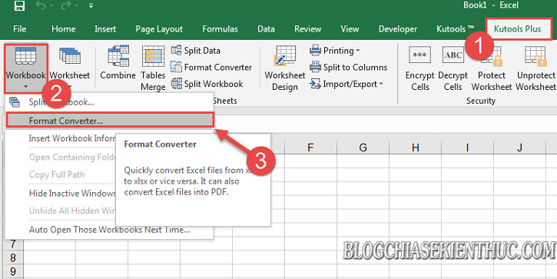557x279 pixels.
Task: Select column G header
Action: click(x=363, y=147)
